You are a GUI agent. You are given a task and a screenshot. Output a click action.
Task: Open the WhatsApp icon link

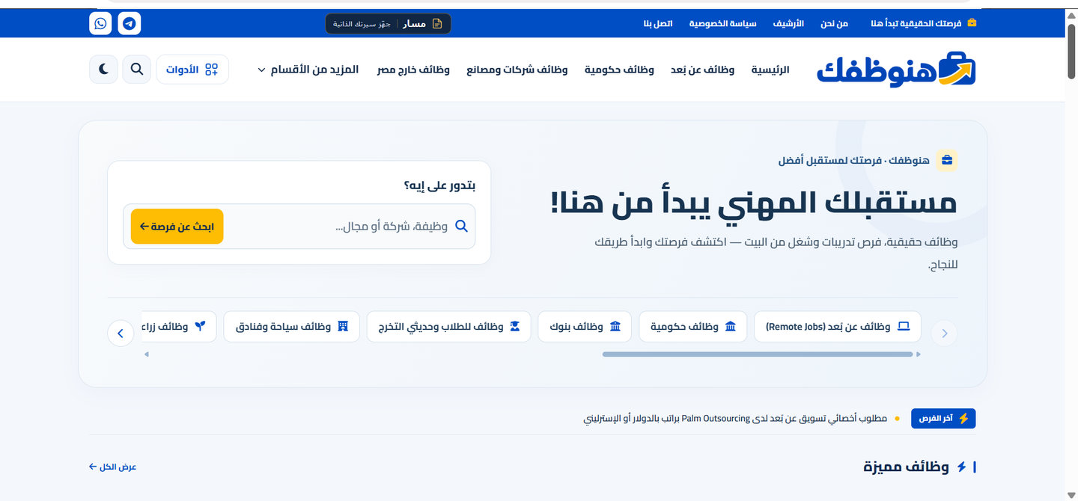click(x=100, y=23)
